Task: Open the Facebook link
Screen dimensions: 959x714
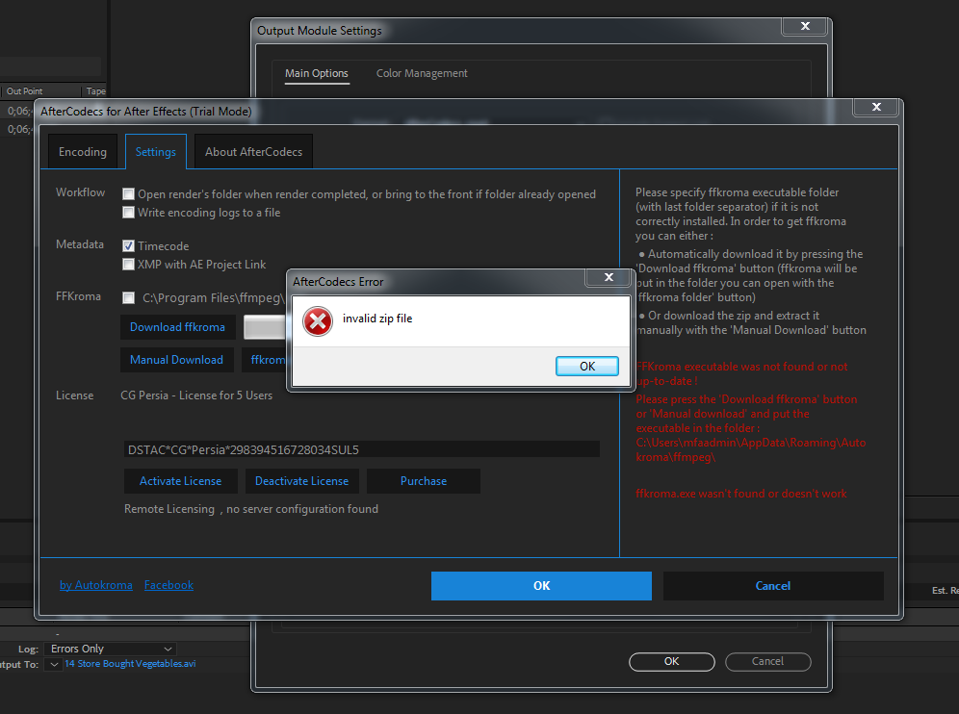Action: (168, 585)
